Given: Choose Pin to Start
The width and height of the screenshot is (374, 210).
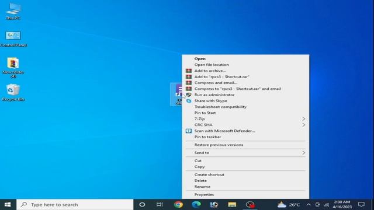Looking at the screenshot, I should [x=245, y=113].
